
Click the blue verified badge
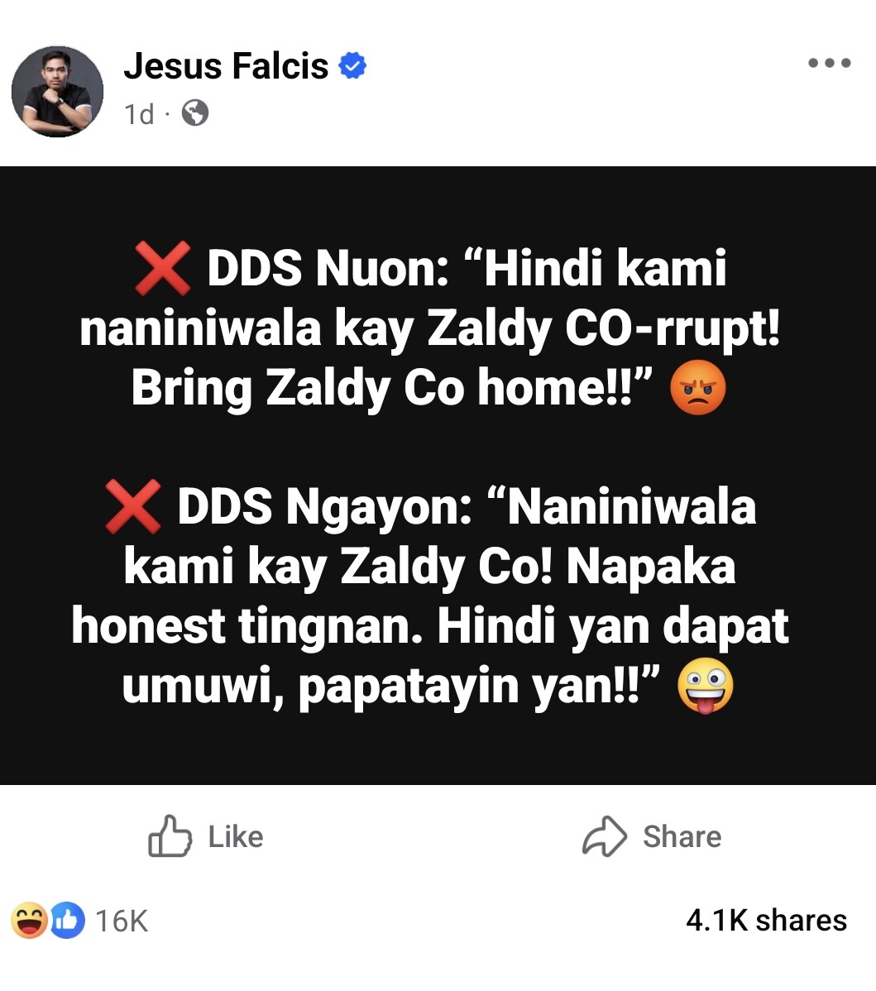(x=353, y=66)
